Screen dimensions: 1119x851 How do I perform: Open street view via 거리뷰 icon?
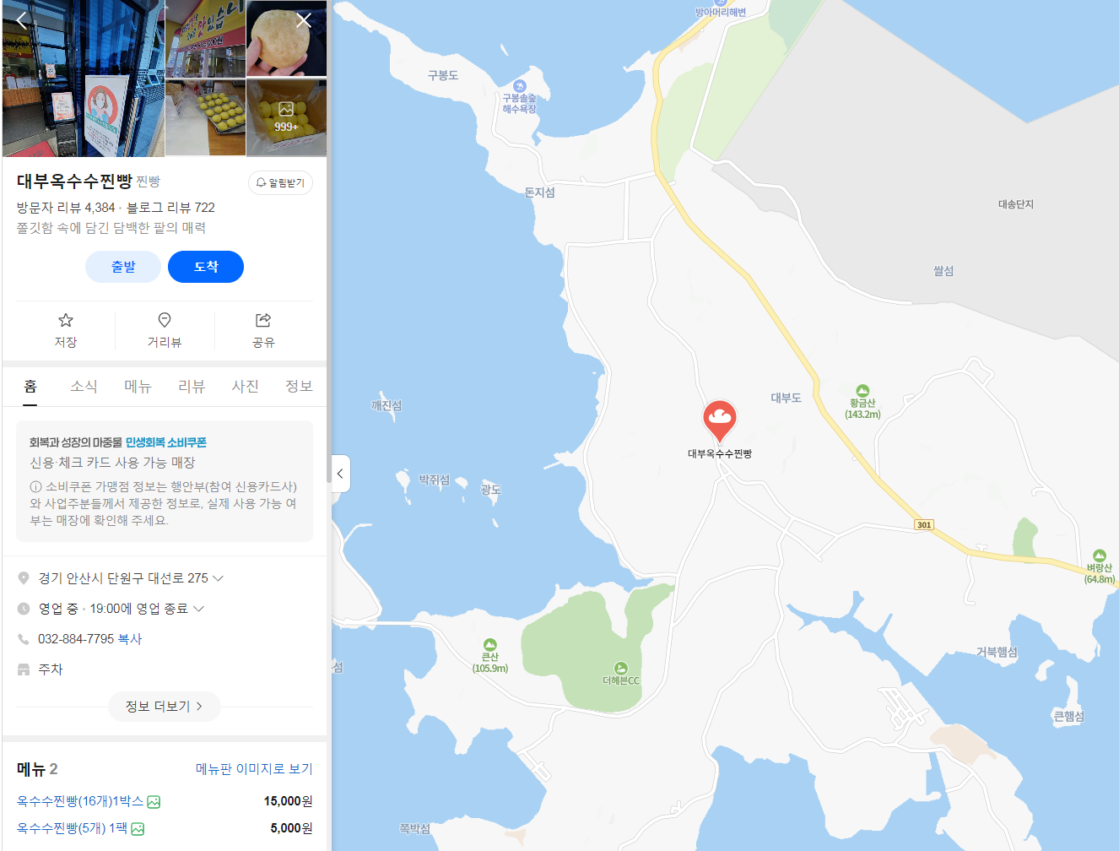click(165, 330)
